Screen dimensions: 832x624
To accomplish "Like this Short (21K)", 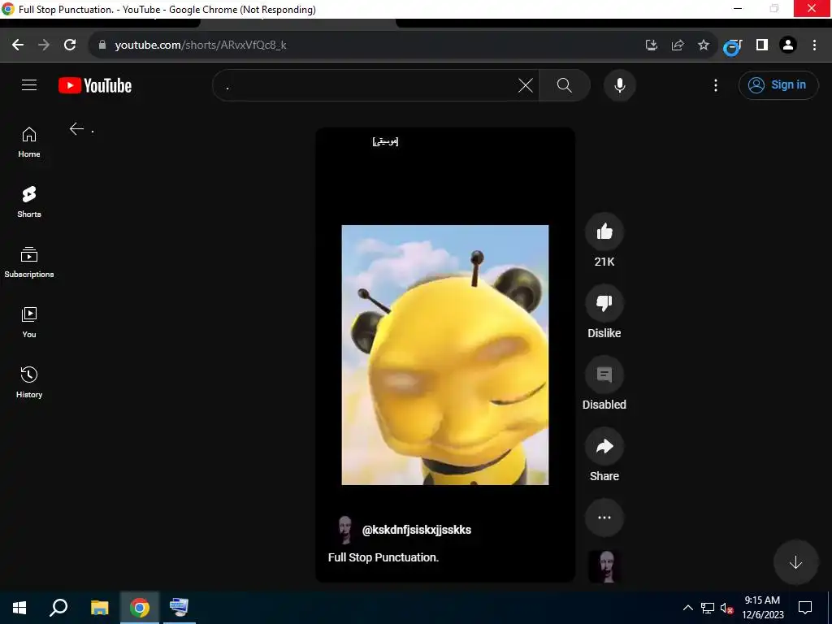I will coord(604,232).
